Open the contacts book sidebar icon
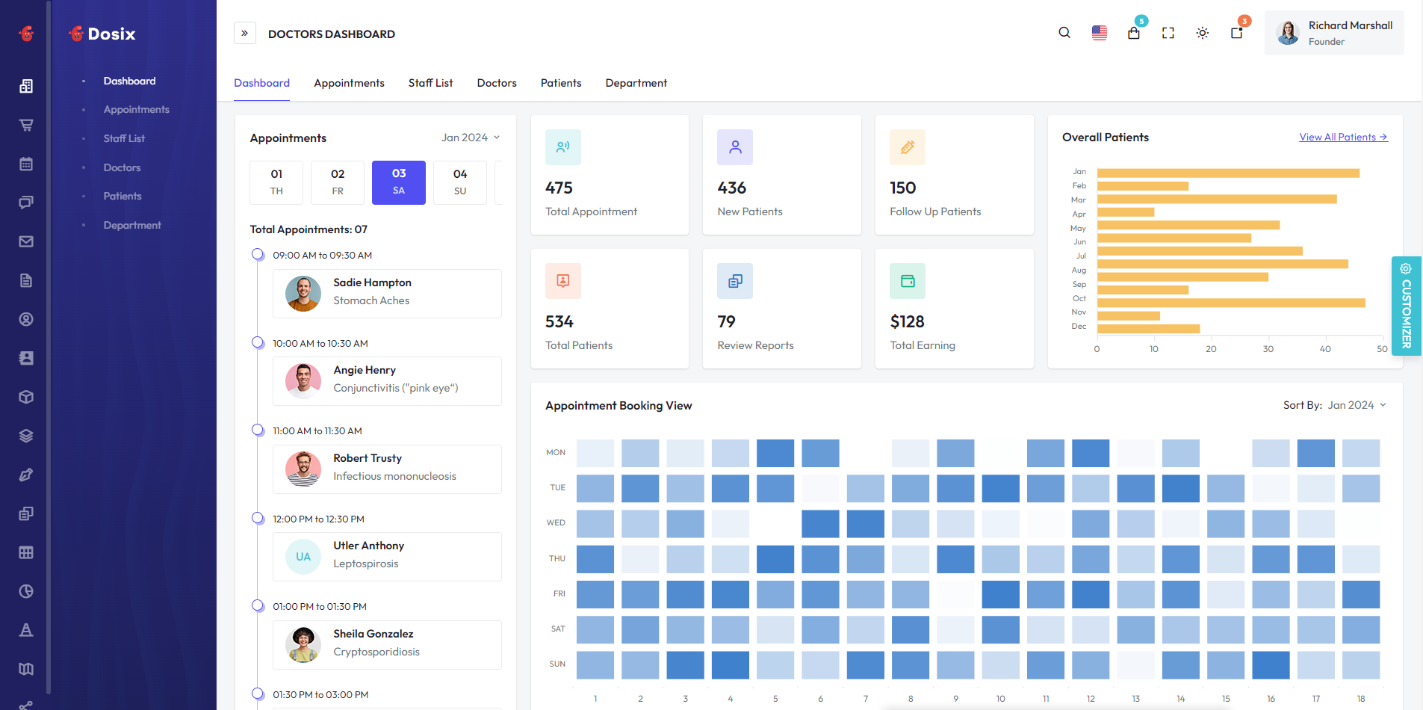1423x710 pixels. click(26, 358)
